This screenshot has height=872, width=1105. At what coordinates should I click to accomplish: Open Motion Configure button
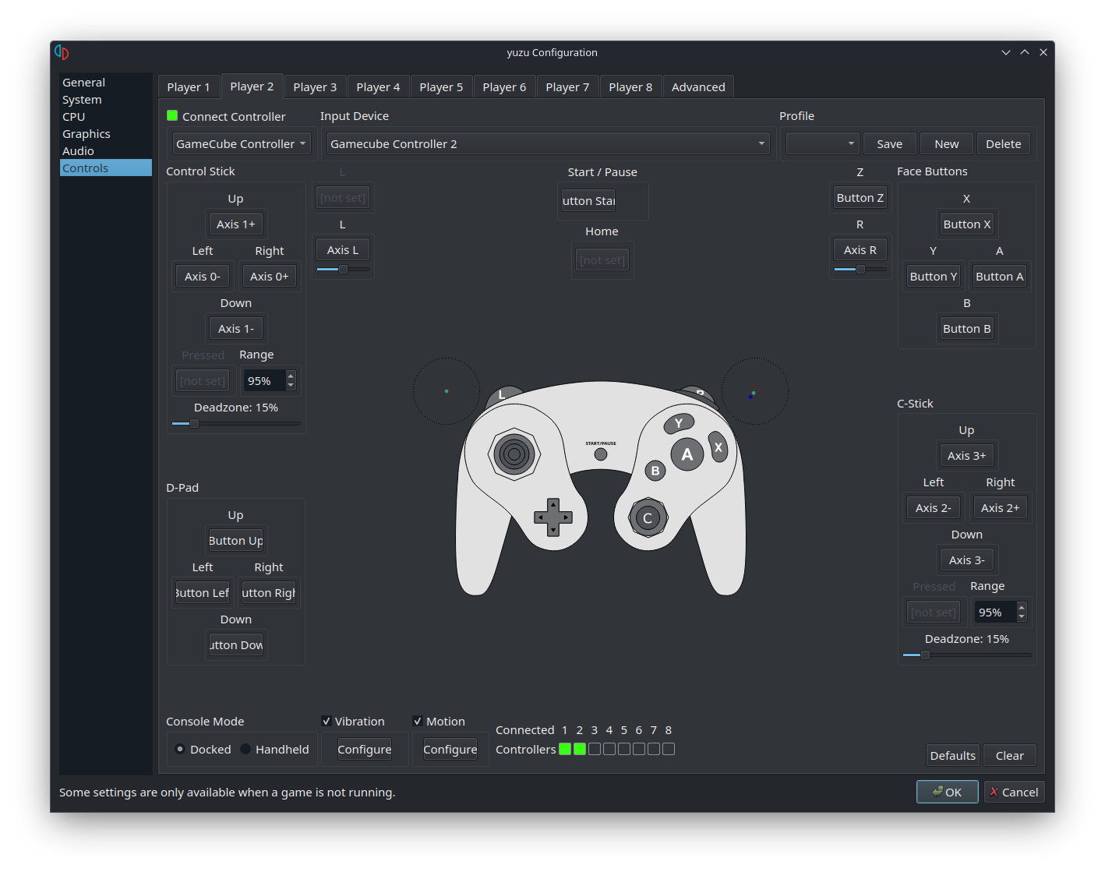pos(450,749)
